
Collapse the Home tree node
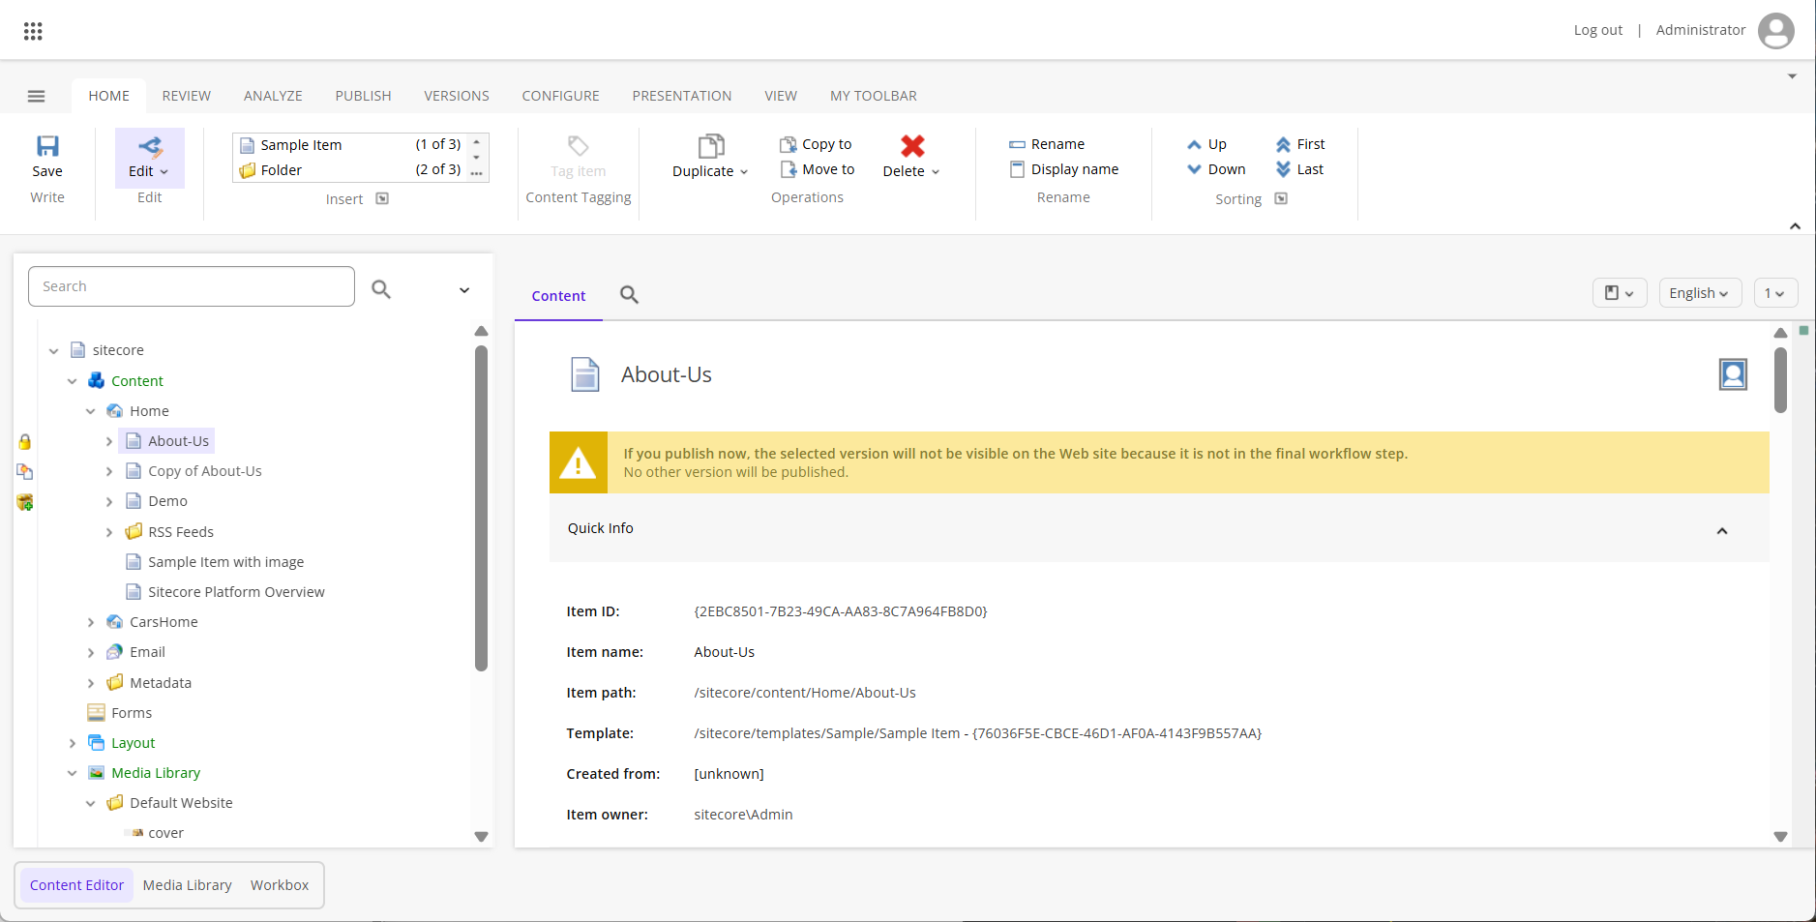pyautogui.click(x=91, y=411)
